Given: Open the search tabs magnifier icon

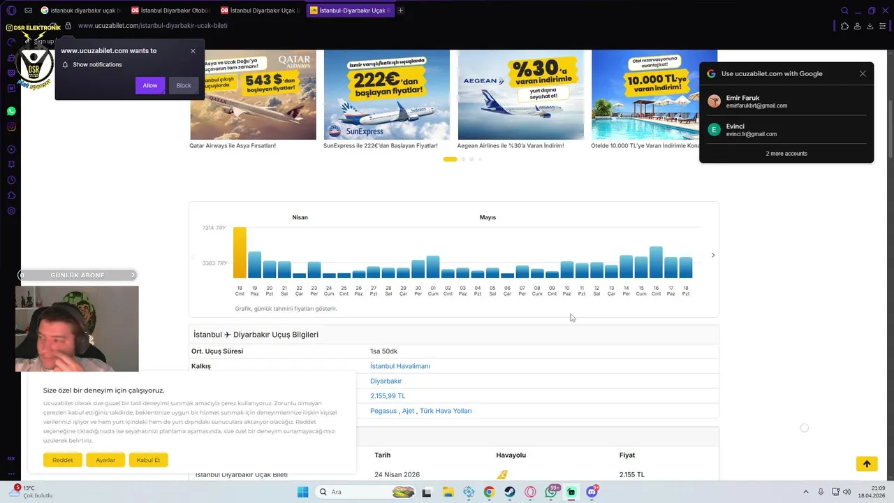Looking at the screenshot, I should [x=844, y=10].
